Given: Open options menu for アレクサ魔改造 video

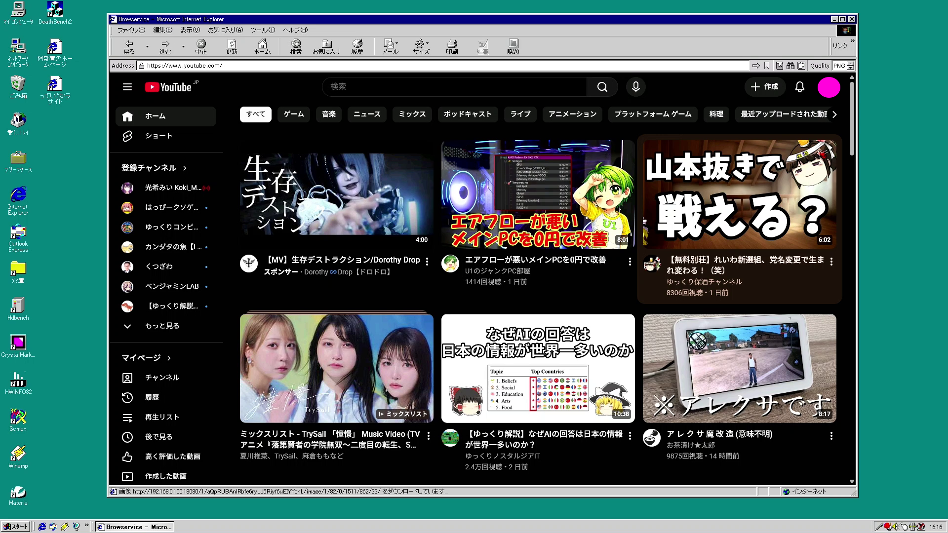Looking at the screenshot, I should tap(831, 436).
